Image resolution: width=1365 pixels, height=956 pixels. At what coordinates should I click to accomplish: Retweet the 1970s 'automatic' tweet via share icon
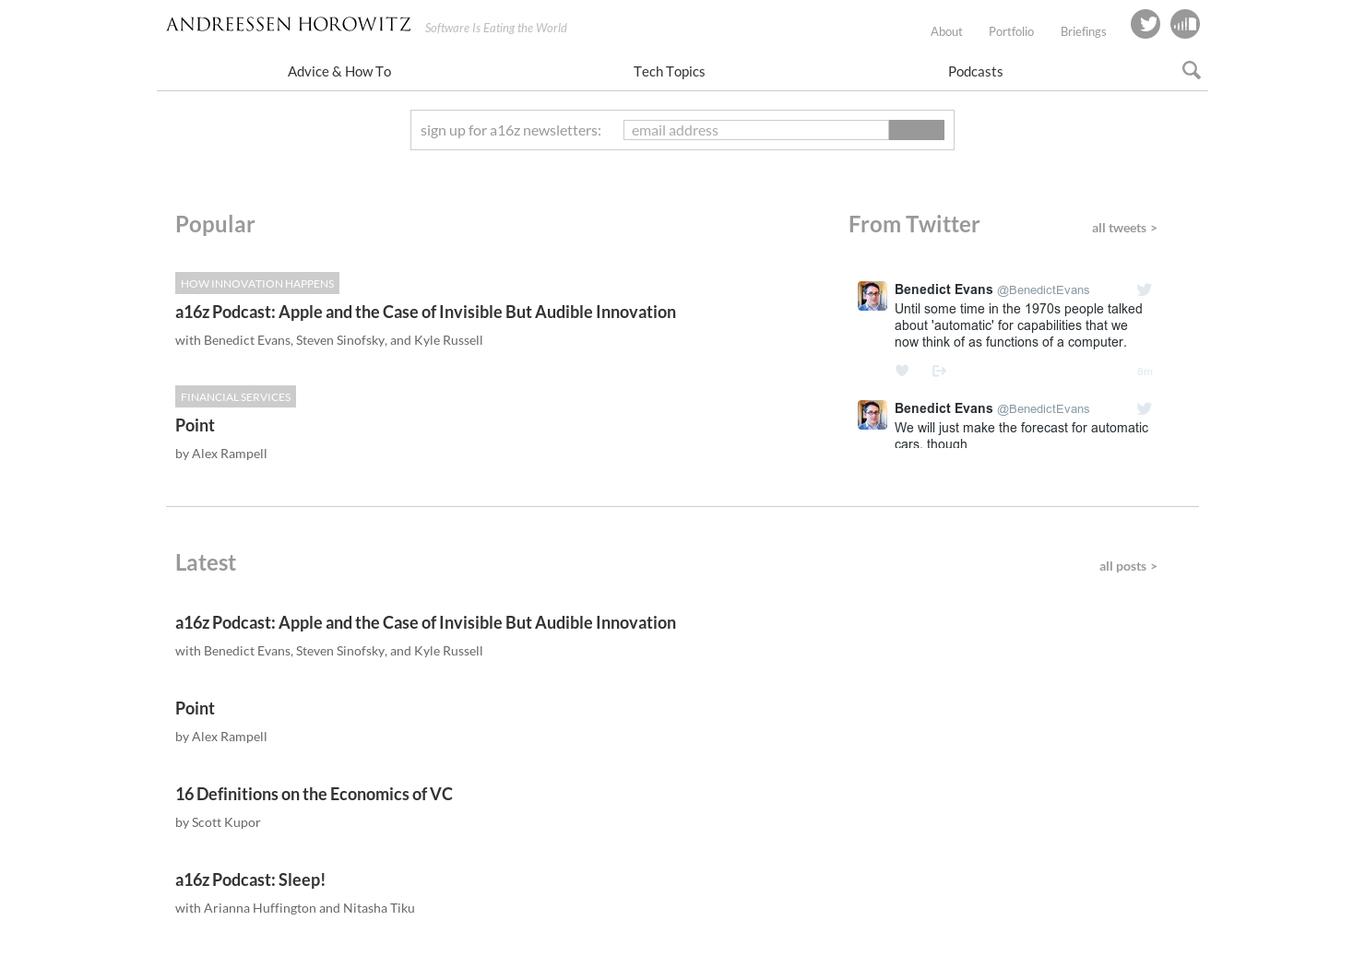click(939, 371)
